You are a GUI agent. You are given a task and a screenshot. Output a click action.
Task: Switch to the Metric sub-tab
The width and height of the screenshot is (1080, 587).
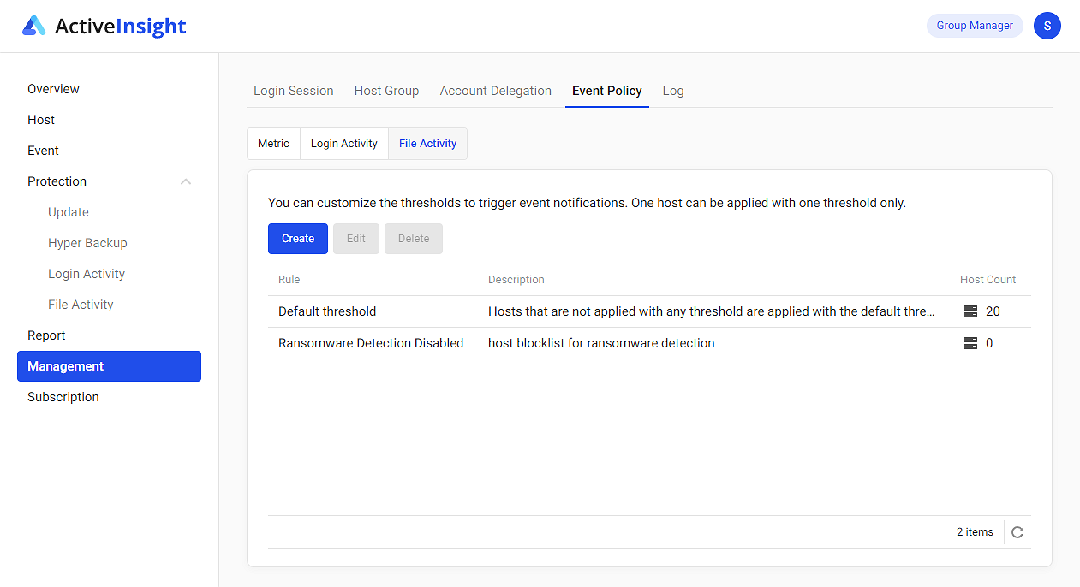273,143
